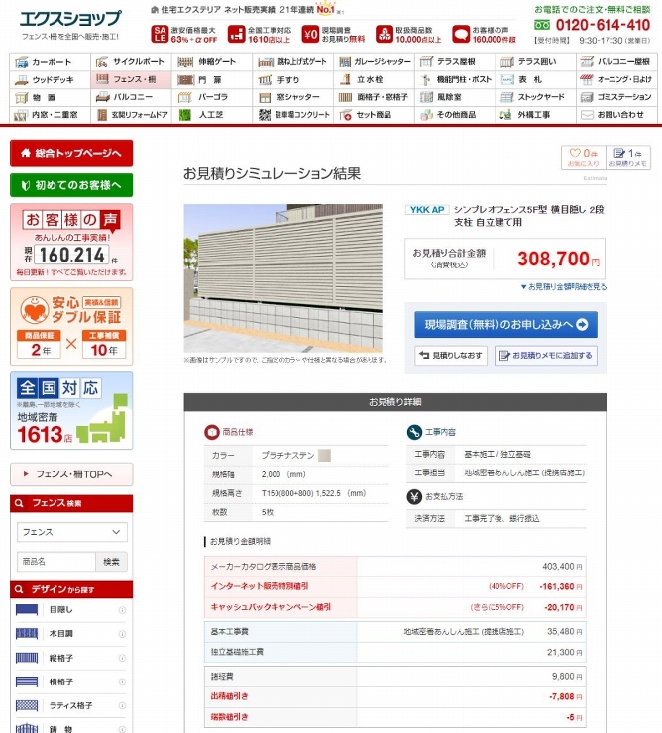Click the パーゴラ icon

pyautogui.click(x=185, y=97)
